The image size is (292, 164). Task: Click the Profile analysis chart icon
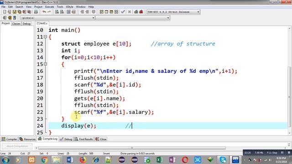click(x=136, y=12)
